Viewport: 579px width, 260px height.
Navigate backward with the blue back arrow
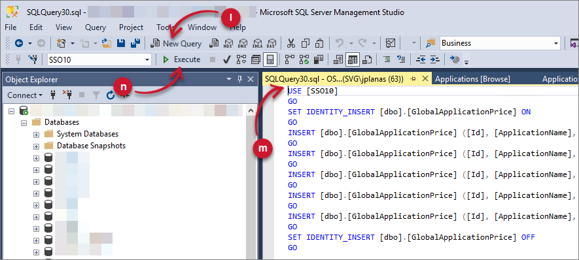(18, 43)
